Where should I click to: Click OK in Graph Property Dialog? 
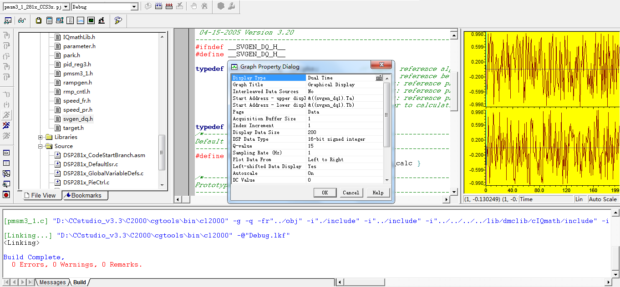[x=325, y=193]
